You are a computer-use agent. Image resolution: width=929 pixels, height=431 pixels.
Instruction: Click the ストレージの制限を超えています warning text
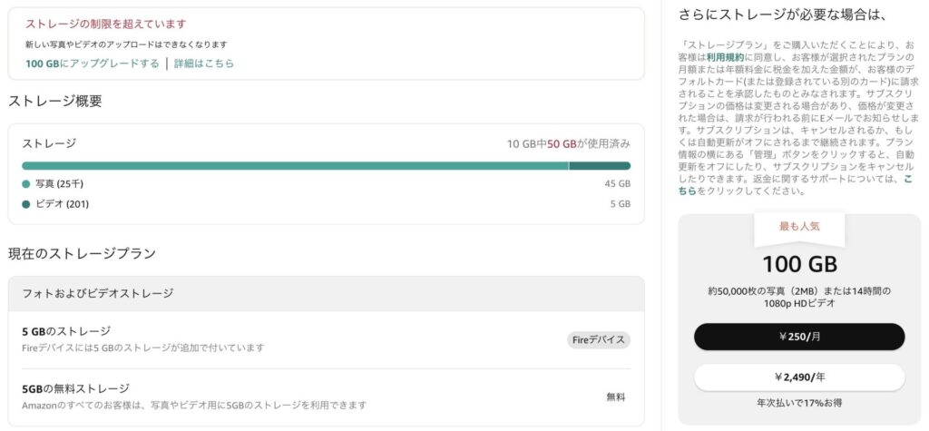click(x=105, y=24)
